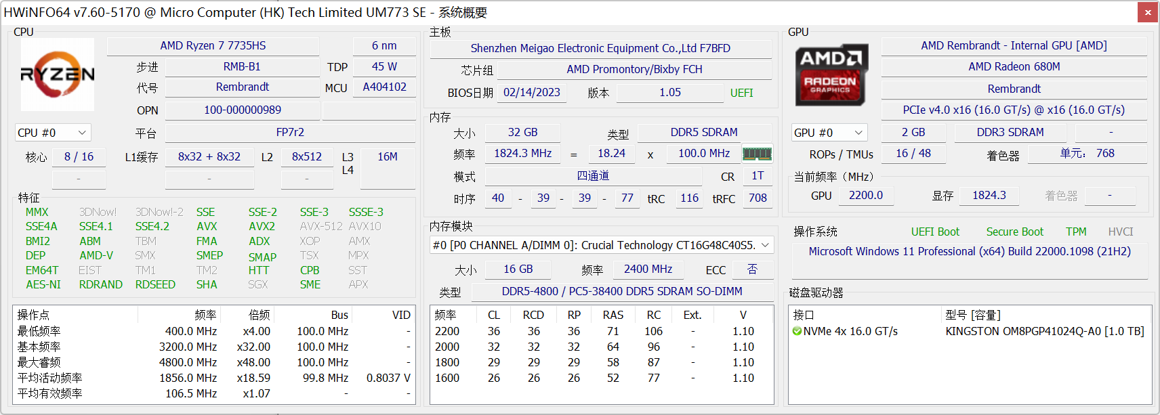
Task: Click the AVX2 feature label
Action: pos(262,226)
